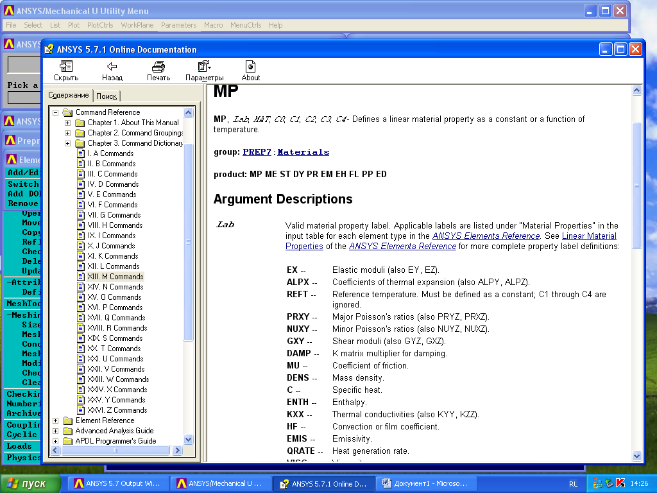Follow the PREP7 group link
Viewport: 657px width, 493px height.
coord(257,152)
